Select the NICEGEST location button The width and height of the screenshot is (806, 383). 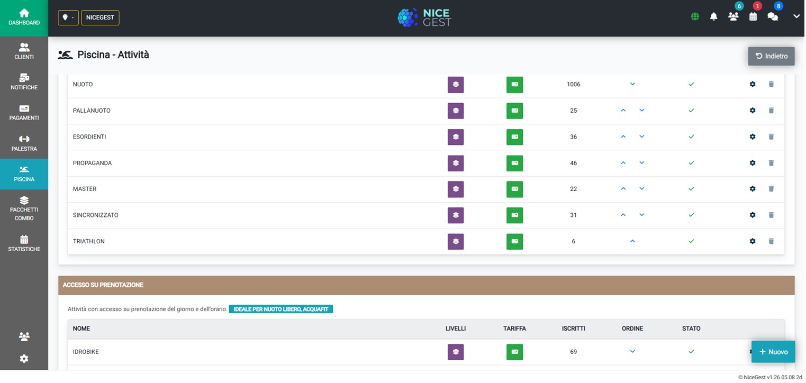pos(100,17)
